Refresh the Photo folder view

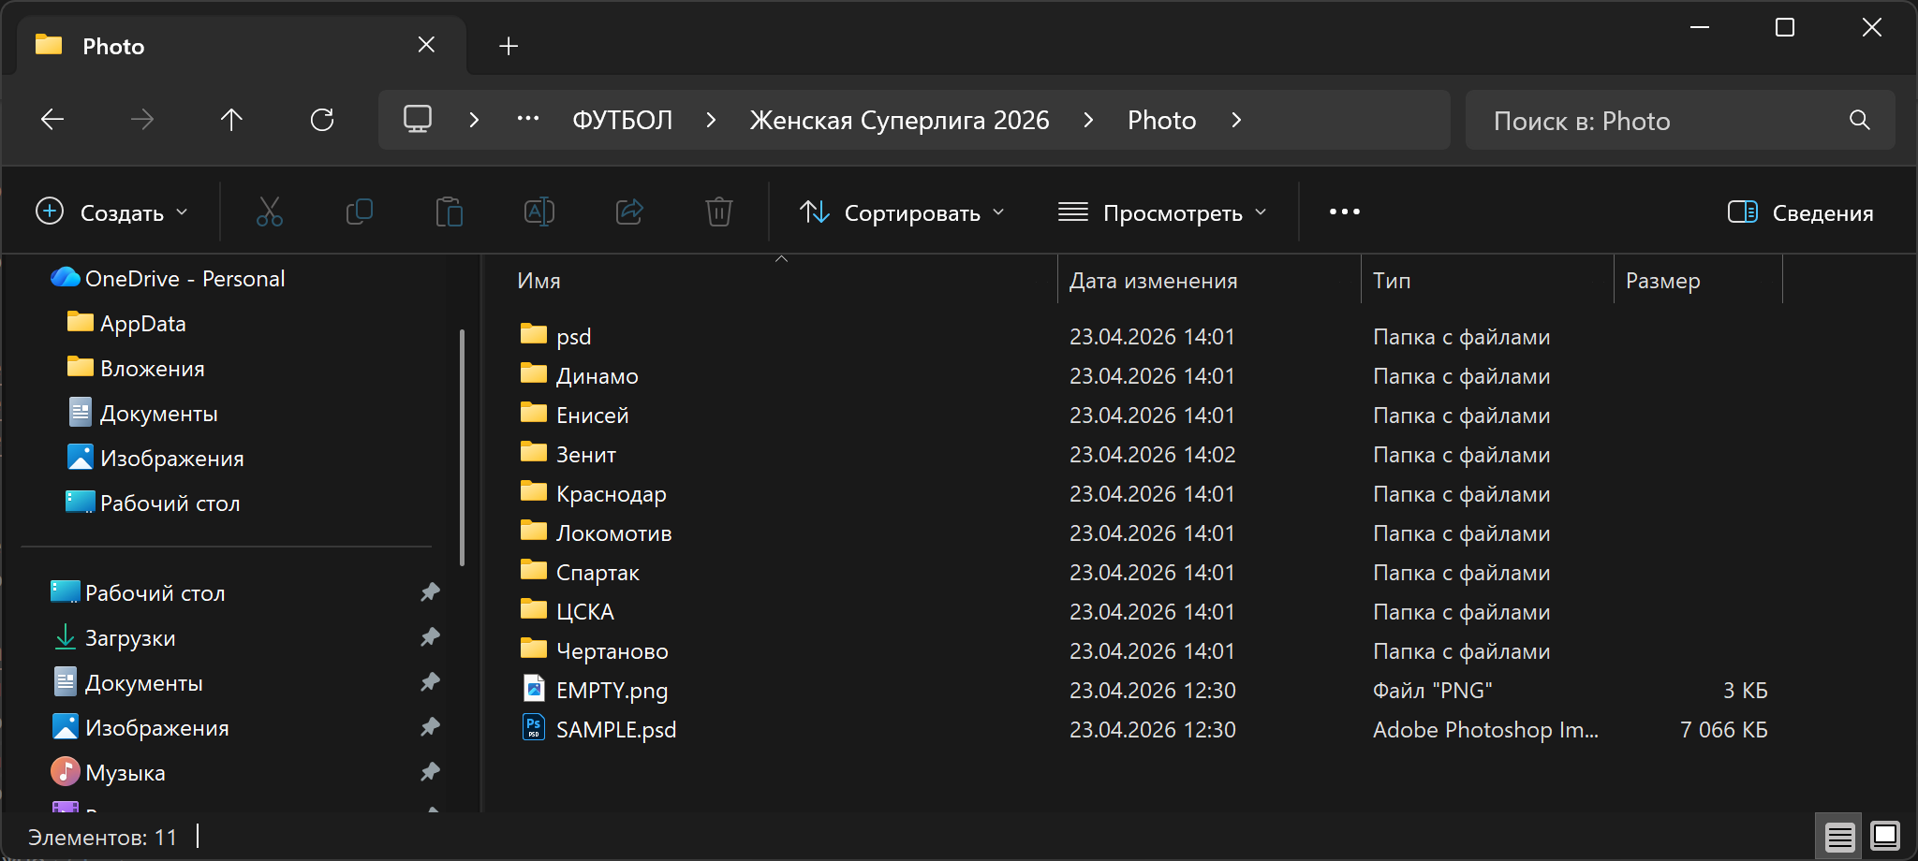(x=322, y=120)
